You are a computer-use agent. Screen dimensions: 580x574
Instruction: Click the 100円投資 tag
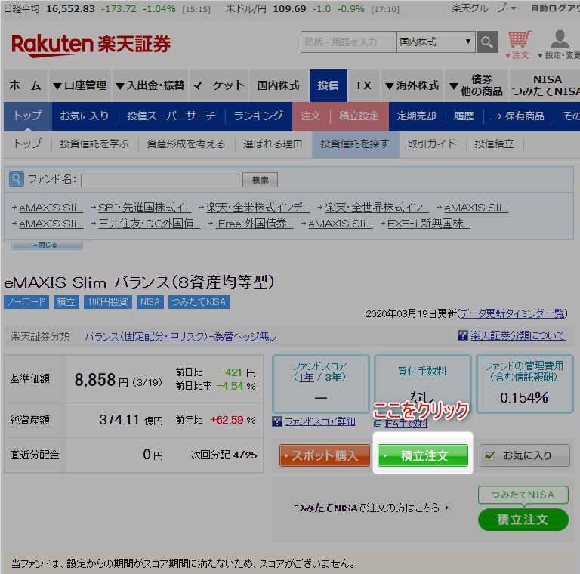108,302
